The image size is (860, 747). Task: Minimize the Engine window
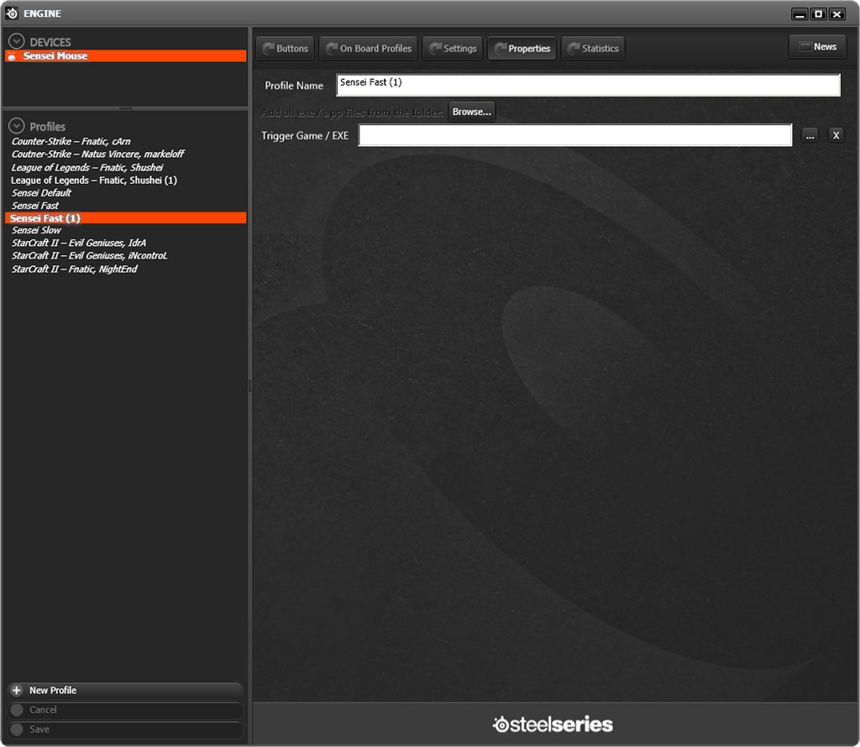click(x=800, y=14)
